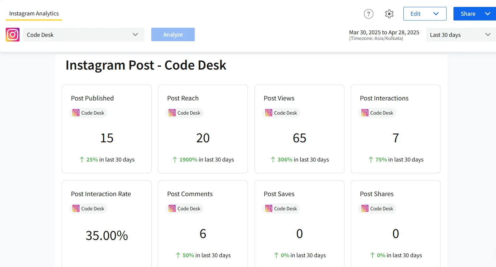Click the 'Post Interactions' card title

click(x=384, y=98)
